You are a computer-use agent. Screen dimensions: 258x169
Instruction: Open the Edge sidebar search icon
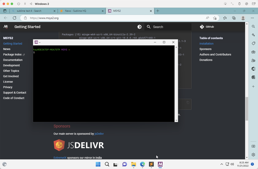coord(253,27)
